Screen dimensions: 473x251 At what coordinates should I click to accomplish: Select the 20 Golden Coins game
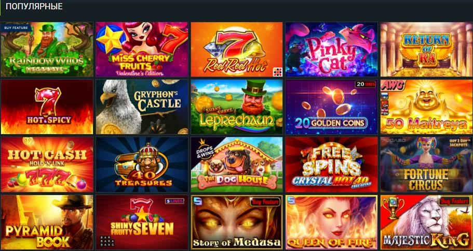pos(332,107)
